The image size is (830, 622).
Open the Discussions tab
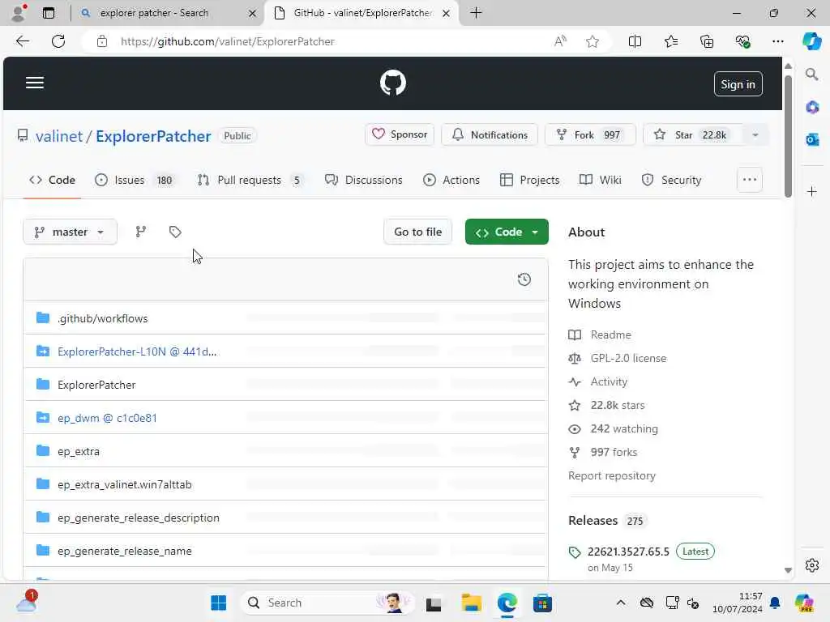(x=364, y=180)
